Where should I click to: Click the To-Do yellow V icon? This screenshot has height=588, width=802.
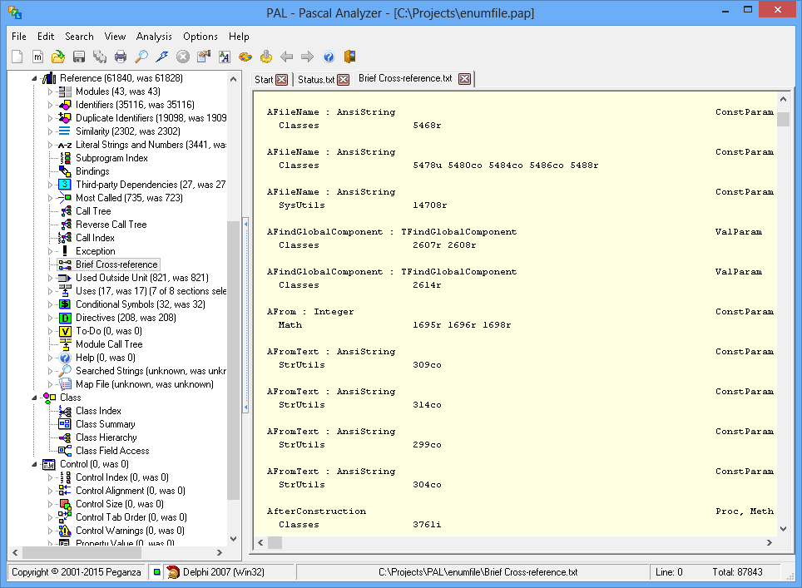coord(65,331)
